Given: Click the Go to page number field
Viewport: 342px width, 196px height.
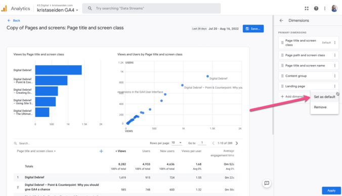Looking at the screenshot, I should [x=202, y=143].
